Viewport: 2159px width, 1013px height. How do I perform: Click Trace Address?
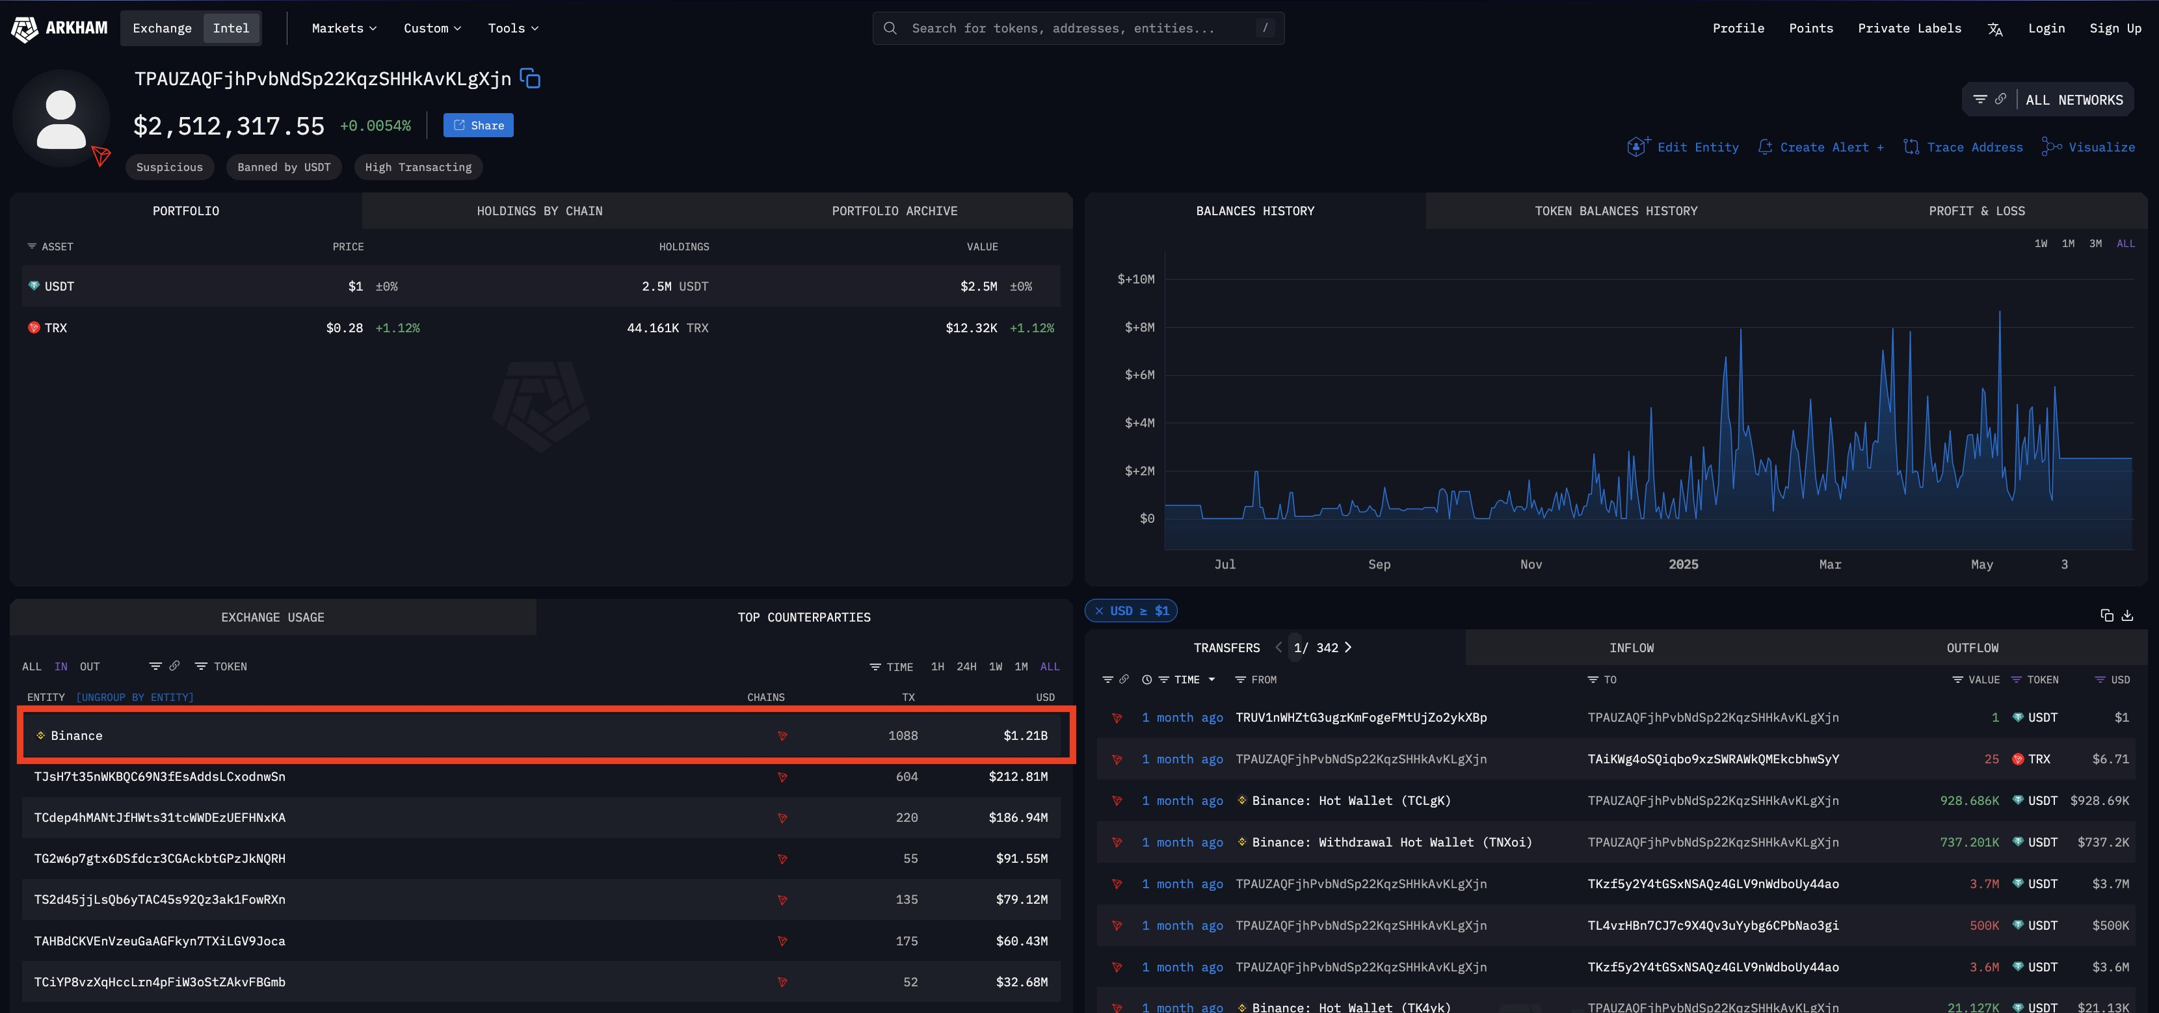1963,147
